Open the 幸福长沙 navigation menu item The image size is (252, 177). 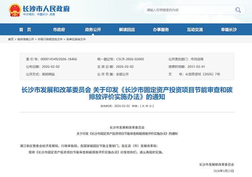[229, 30]
